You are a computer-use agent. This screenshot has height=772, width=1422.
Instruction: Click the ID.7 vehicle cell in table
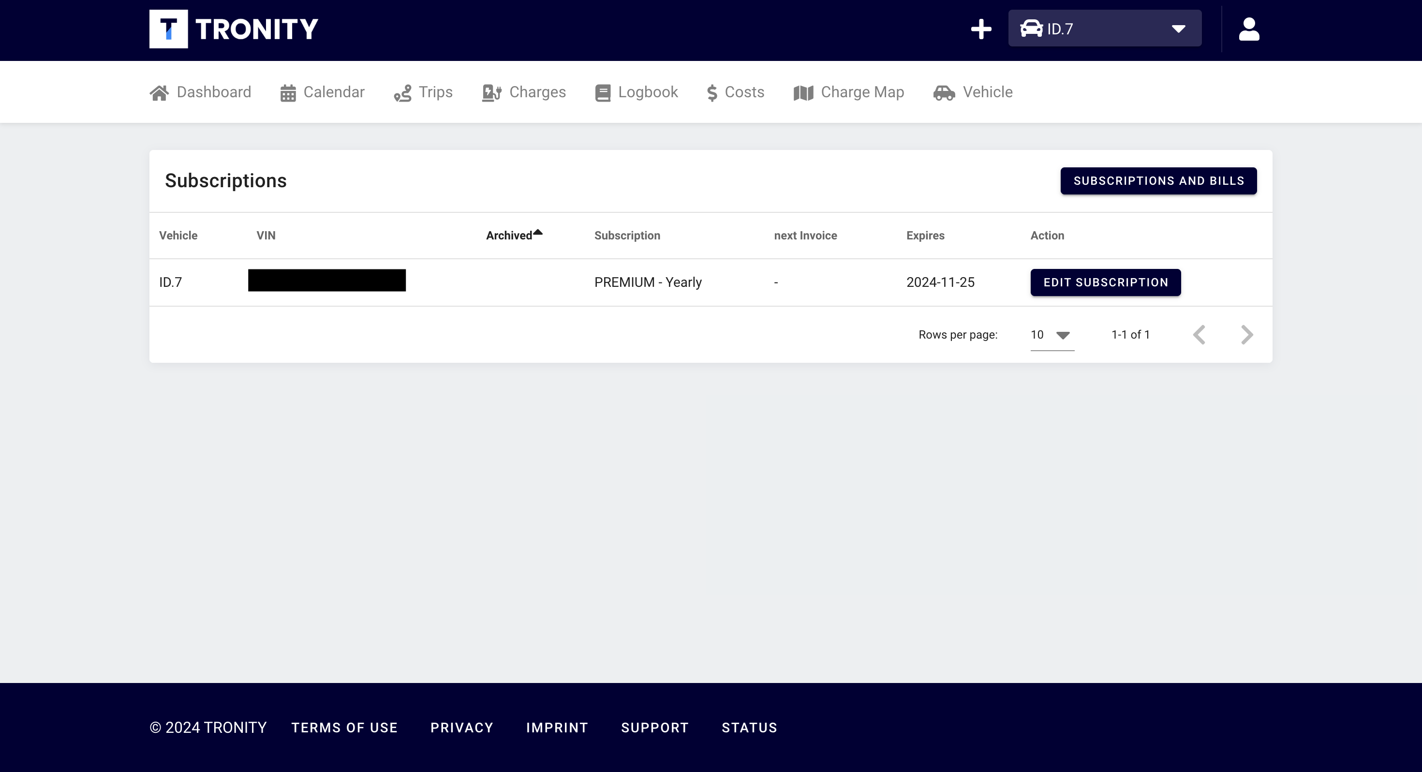click(170, 282)
